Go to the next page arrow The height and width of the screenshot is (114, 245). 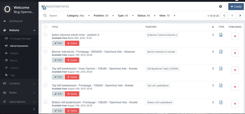[240, 16]
